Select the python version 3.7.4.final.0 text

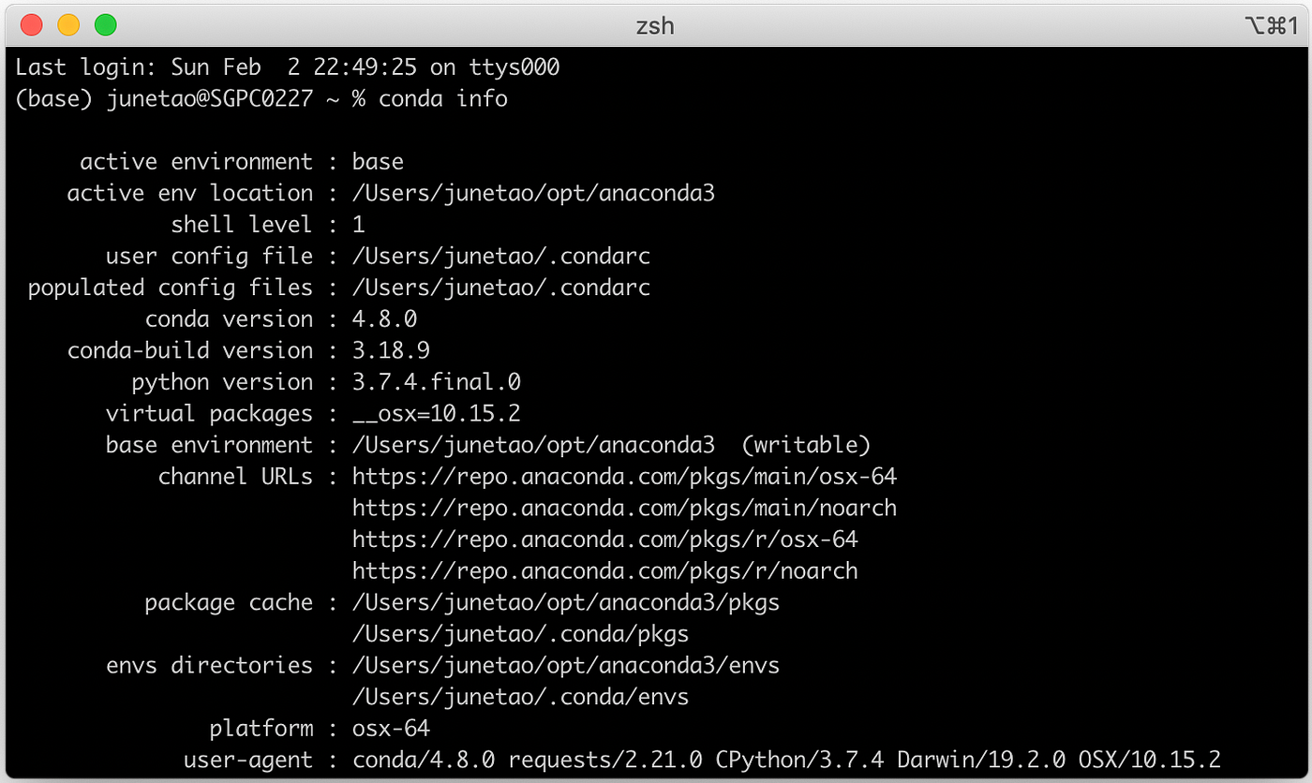pos(438,381)
